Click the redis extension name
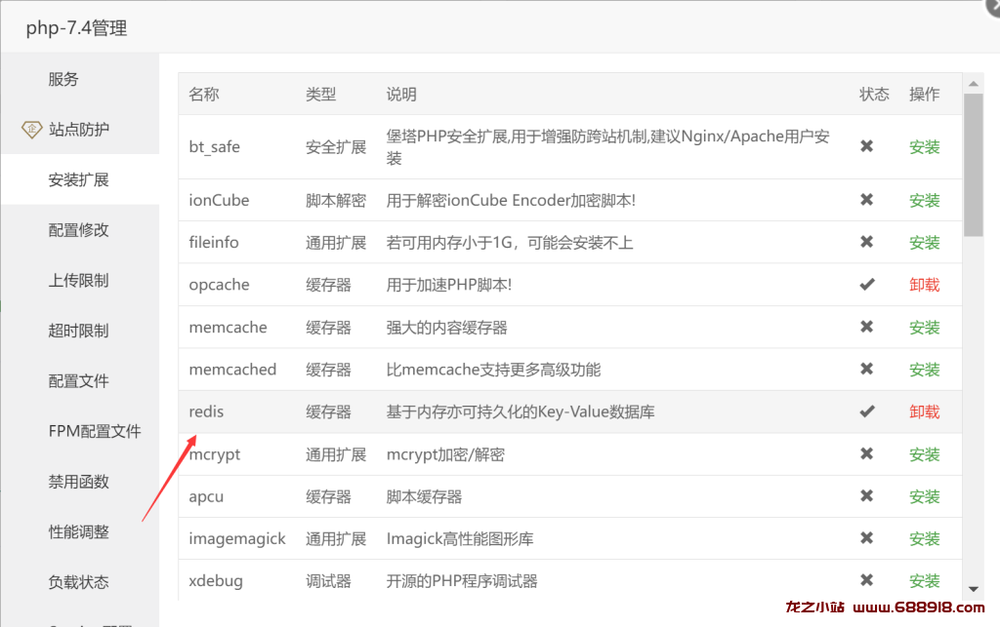1000x627 pixels. (x=206, y=411)
